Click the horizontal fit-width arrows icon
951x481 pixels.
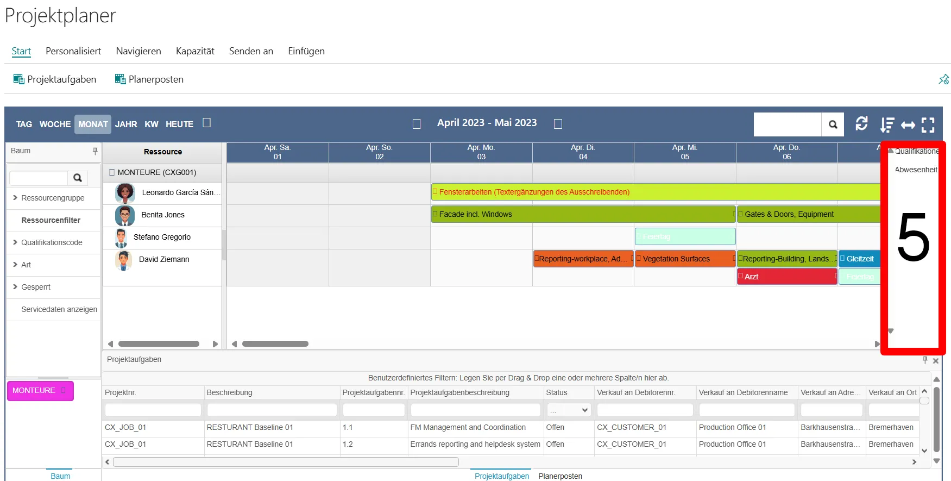coord(908,125)
